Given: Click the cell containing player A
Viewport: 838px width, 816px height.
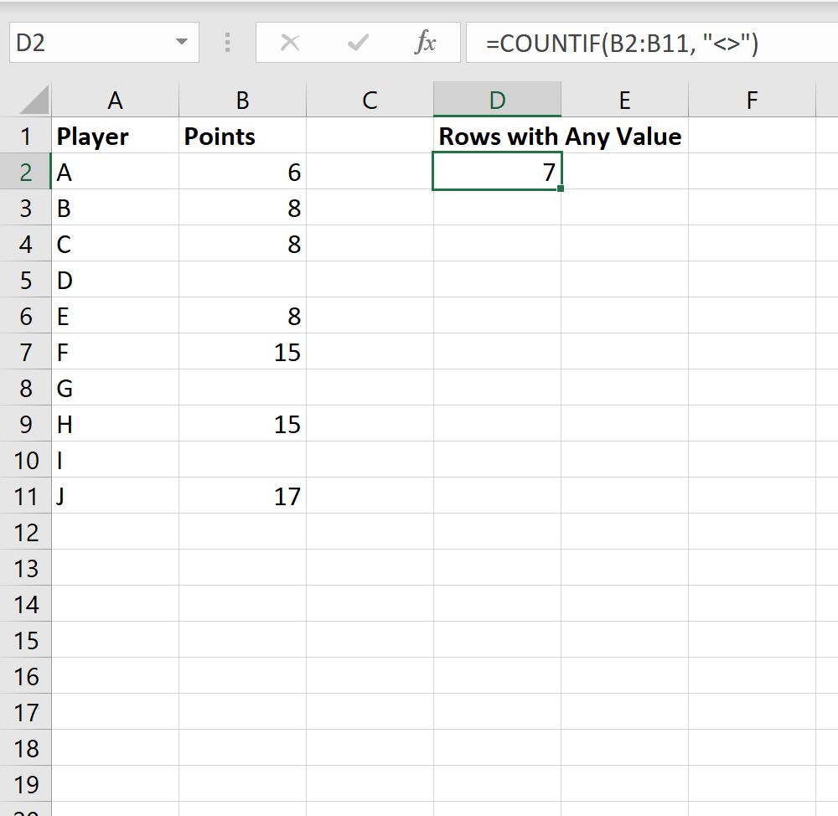Looking at the screenshot, I should (x=115, y=172).
